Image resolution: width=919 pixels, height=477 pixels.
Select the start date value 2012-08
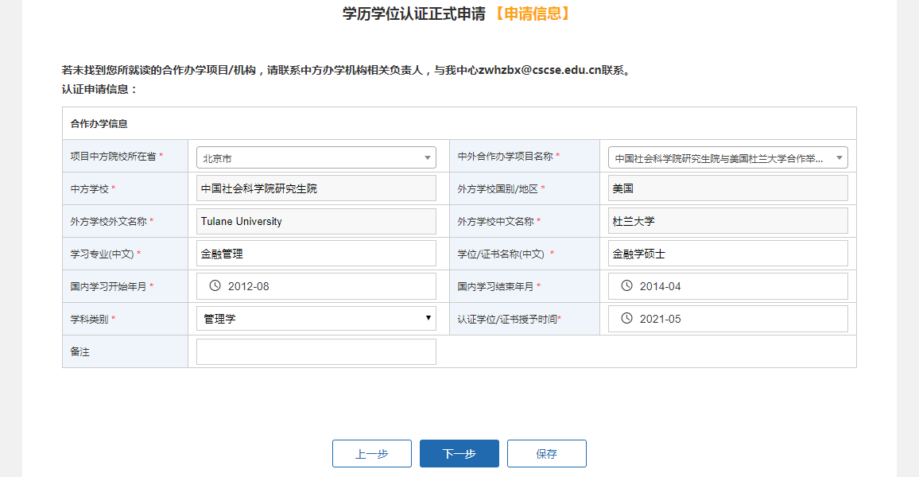[x=249, y=286]
